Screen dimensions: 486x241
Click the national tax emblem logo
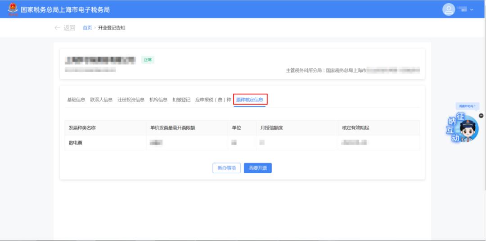pyautogui.click(x=13, y=9)
